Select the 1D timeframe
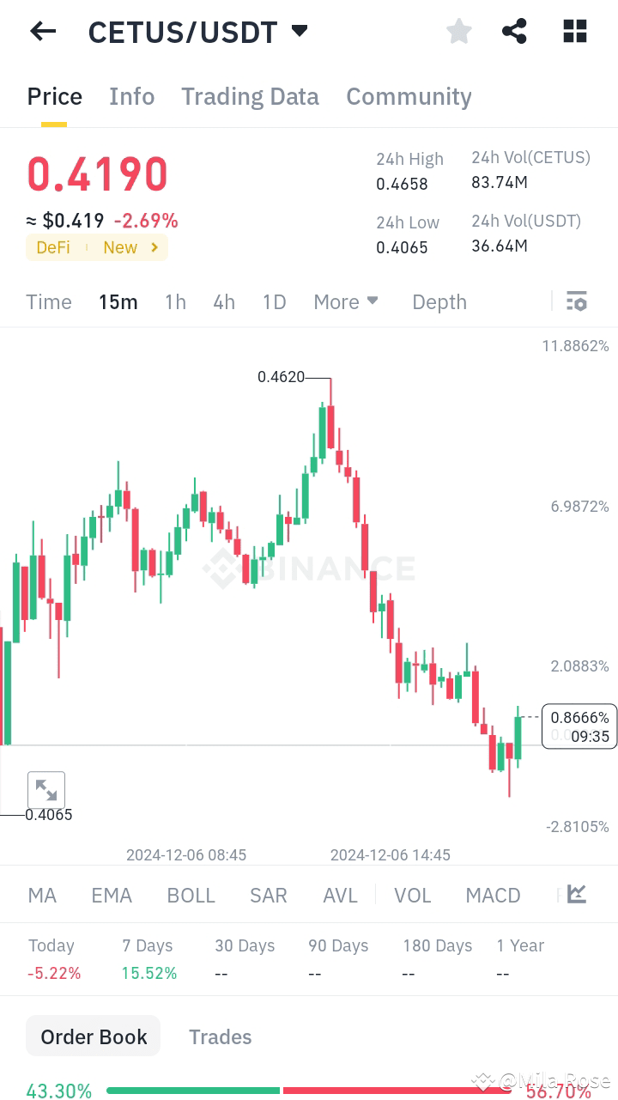 pos(274,301)
